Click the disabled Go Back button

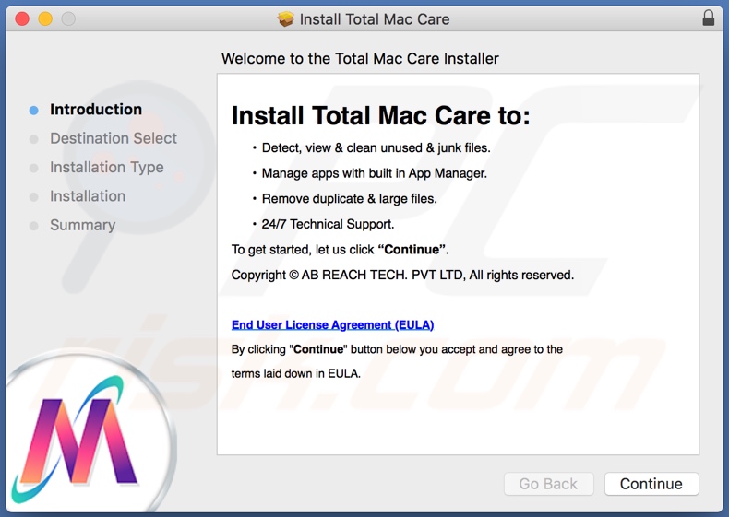[549, 484]
